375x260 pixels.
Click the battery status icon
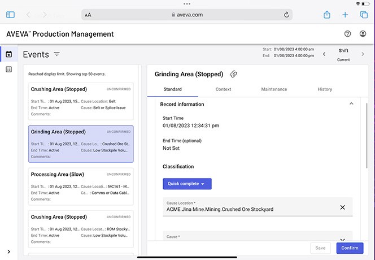[365, 4]
